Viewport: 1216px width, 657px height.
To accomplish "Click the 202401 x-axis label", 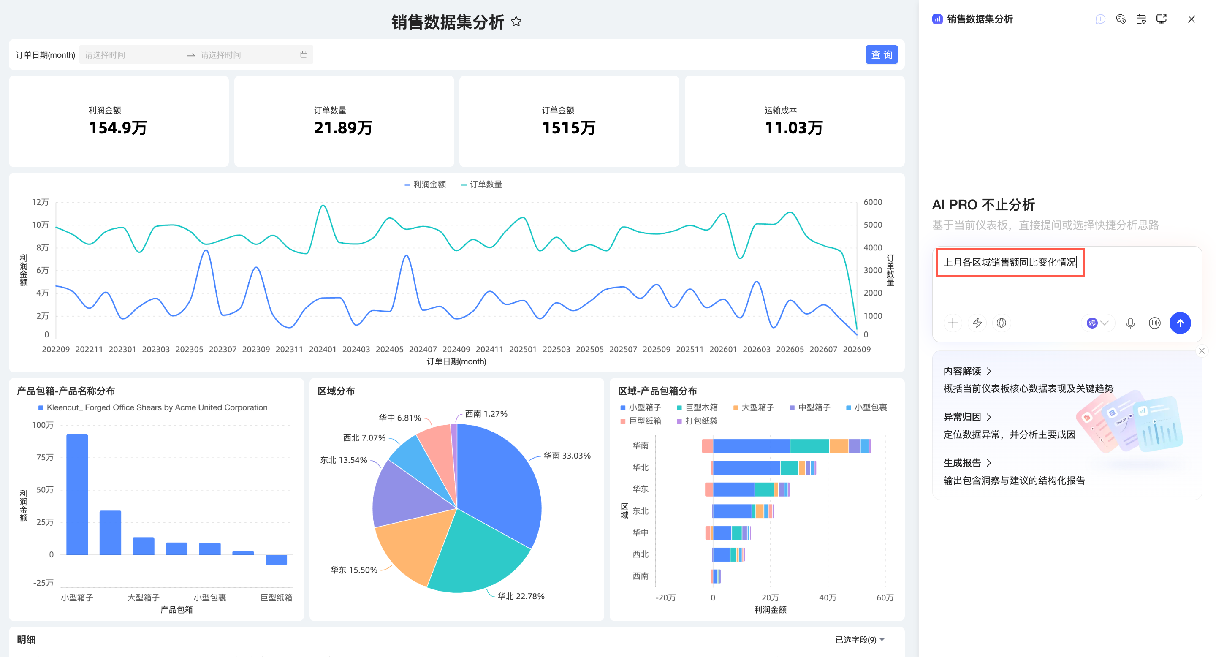I will pos(323,349).
